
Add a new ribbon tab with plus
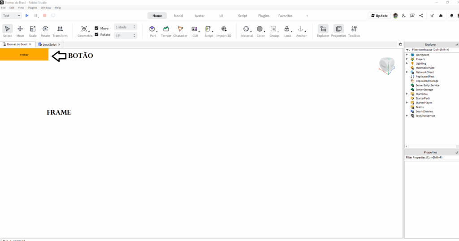307,16
